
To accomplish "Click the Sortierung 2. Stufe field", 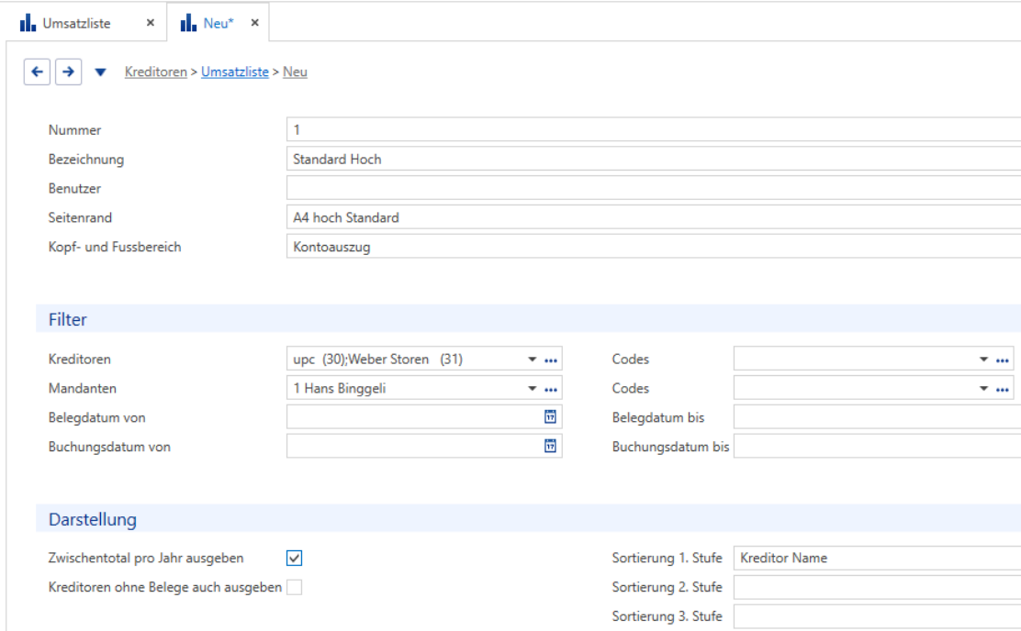I will click(877, 587).
